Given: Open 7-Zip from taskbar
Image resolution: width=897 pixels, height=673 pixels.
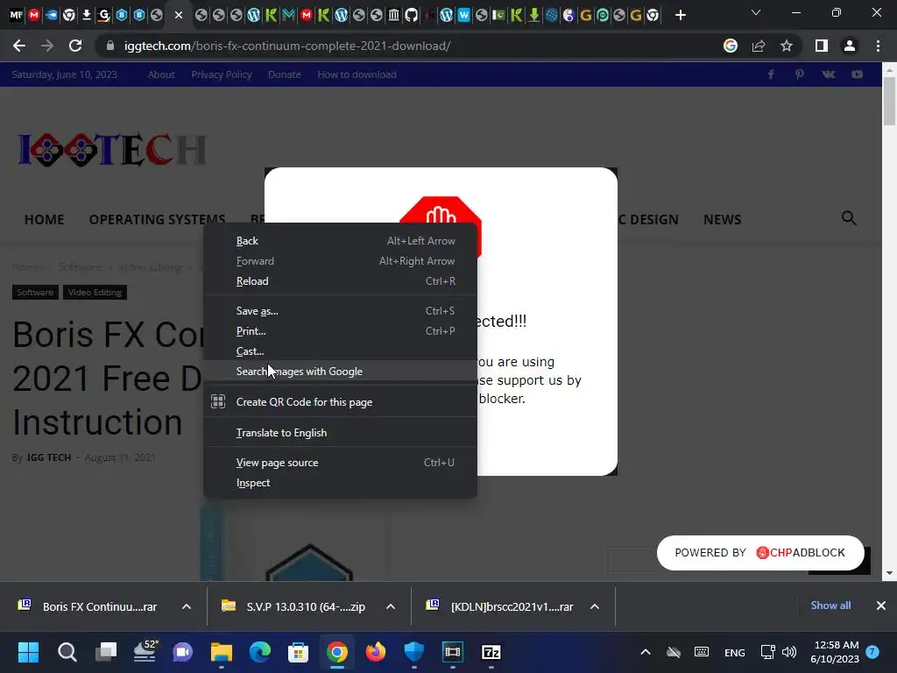Looking at the screenshot, I should click(x=491, y=652).
